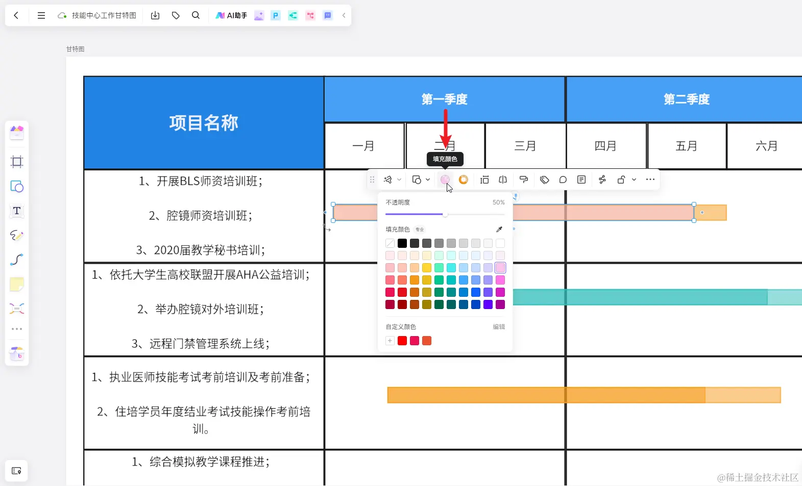Toggle the lock icon on floating toolbar
This screenshot has width=802, height=486.
621,180
